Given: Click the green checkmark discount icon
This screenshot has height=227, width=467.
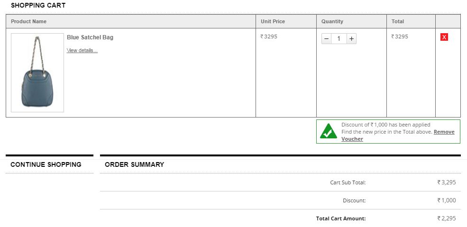Looking at the screenshot, I should pyautogui.click(x=329, y=131).
